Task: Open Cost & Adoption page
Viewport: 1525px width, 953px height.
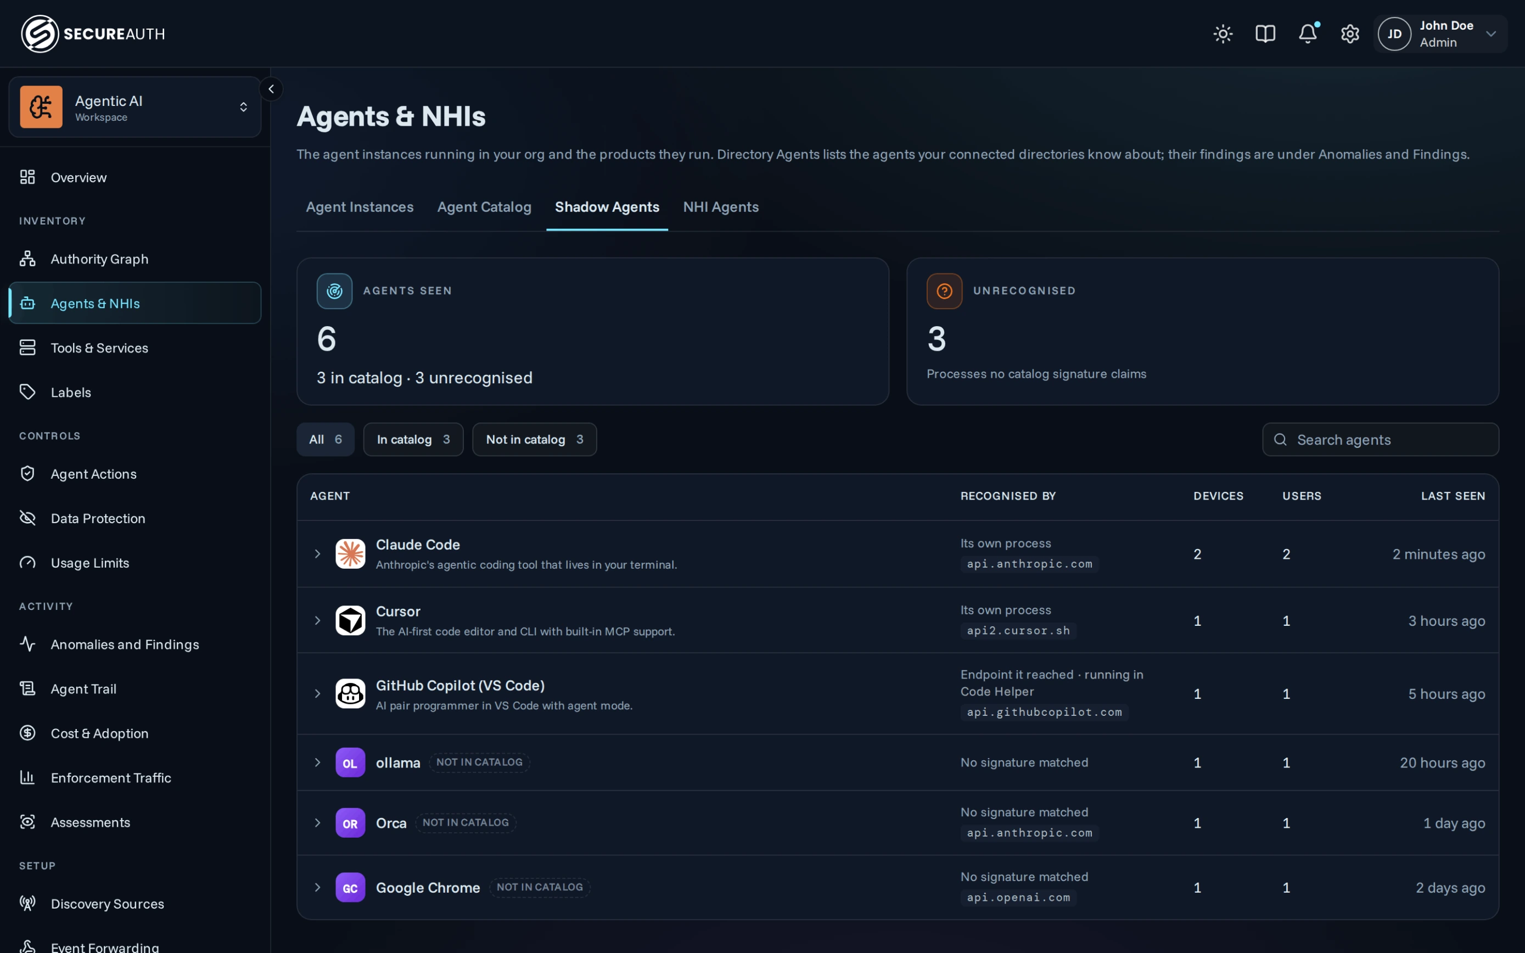Action: click(135, 733)
